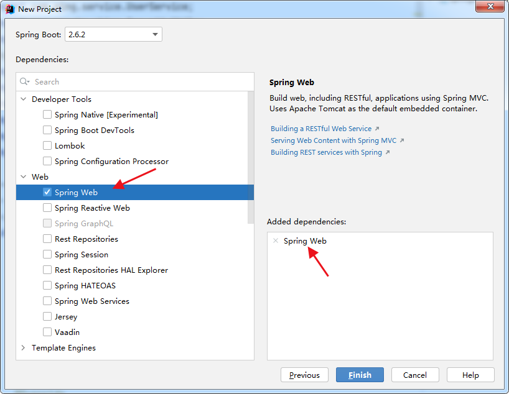Viewport: 509px width, 394px height.
Task: Tick the Spring HATEOAS checkbox
Action: click(47, 286)
